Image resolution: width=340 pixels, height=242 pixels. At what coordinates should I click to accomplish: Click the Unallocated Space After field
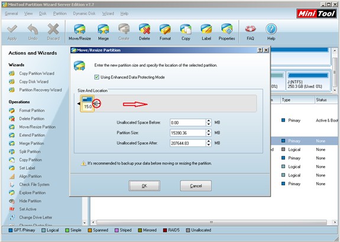187,143
